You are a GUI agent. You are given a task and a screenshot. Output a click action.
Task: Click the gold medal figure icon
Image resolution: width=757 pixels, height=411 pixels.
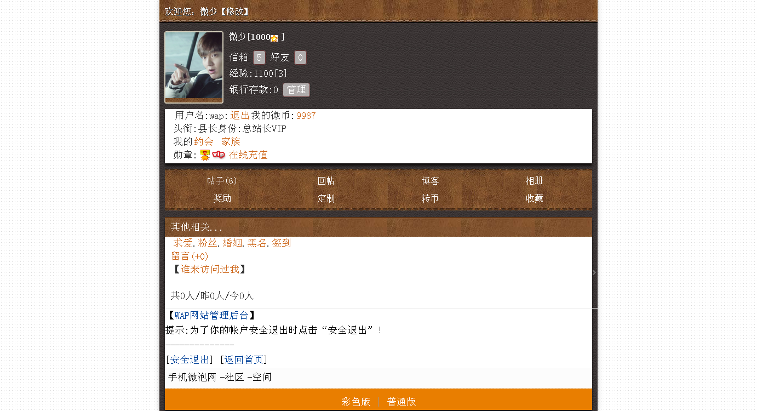pyautogui.click(x=205, y=155)
